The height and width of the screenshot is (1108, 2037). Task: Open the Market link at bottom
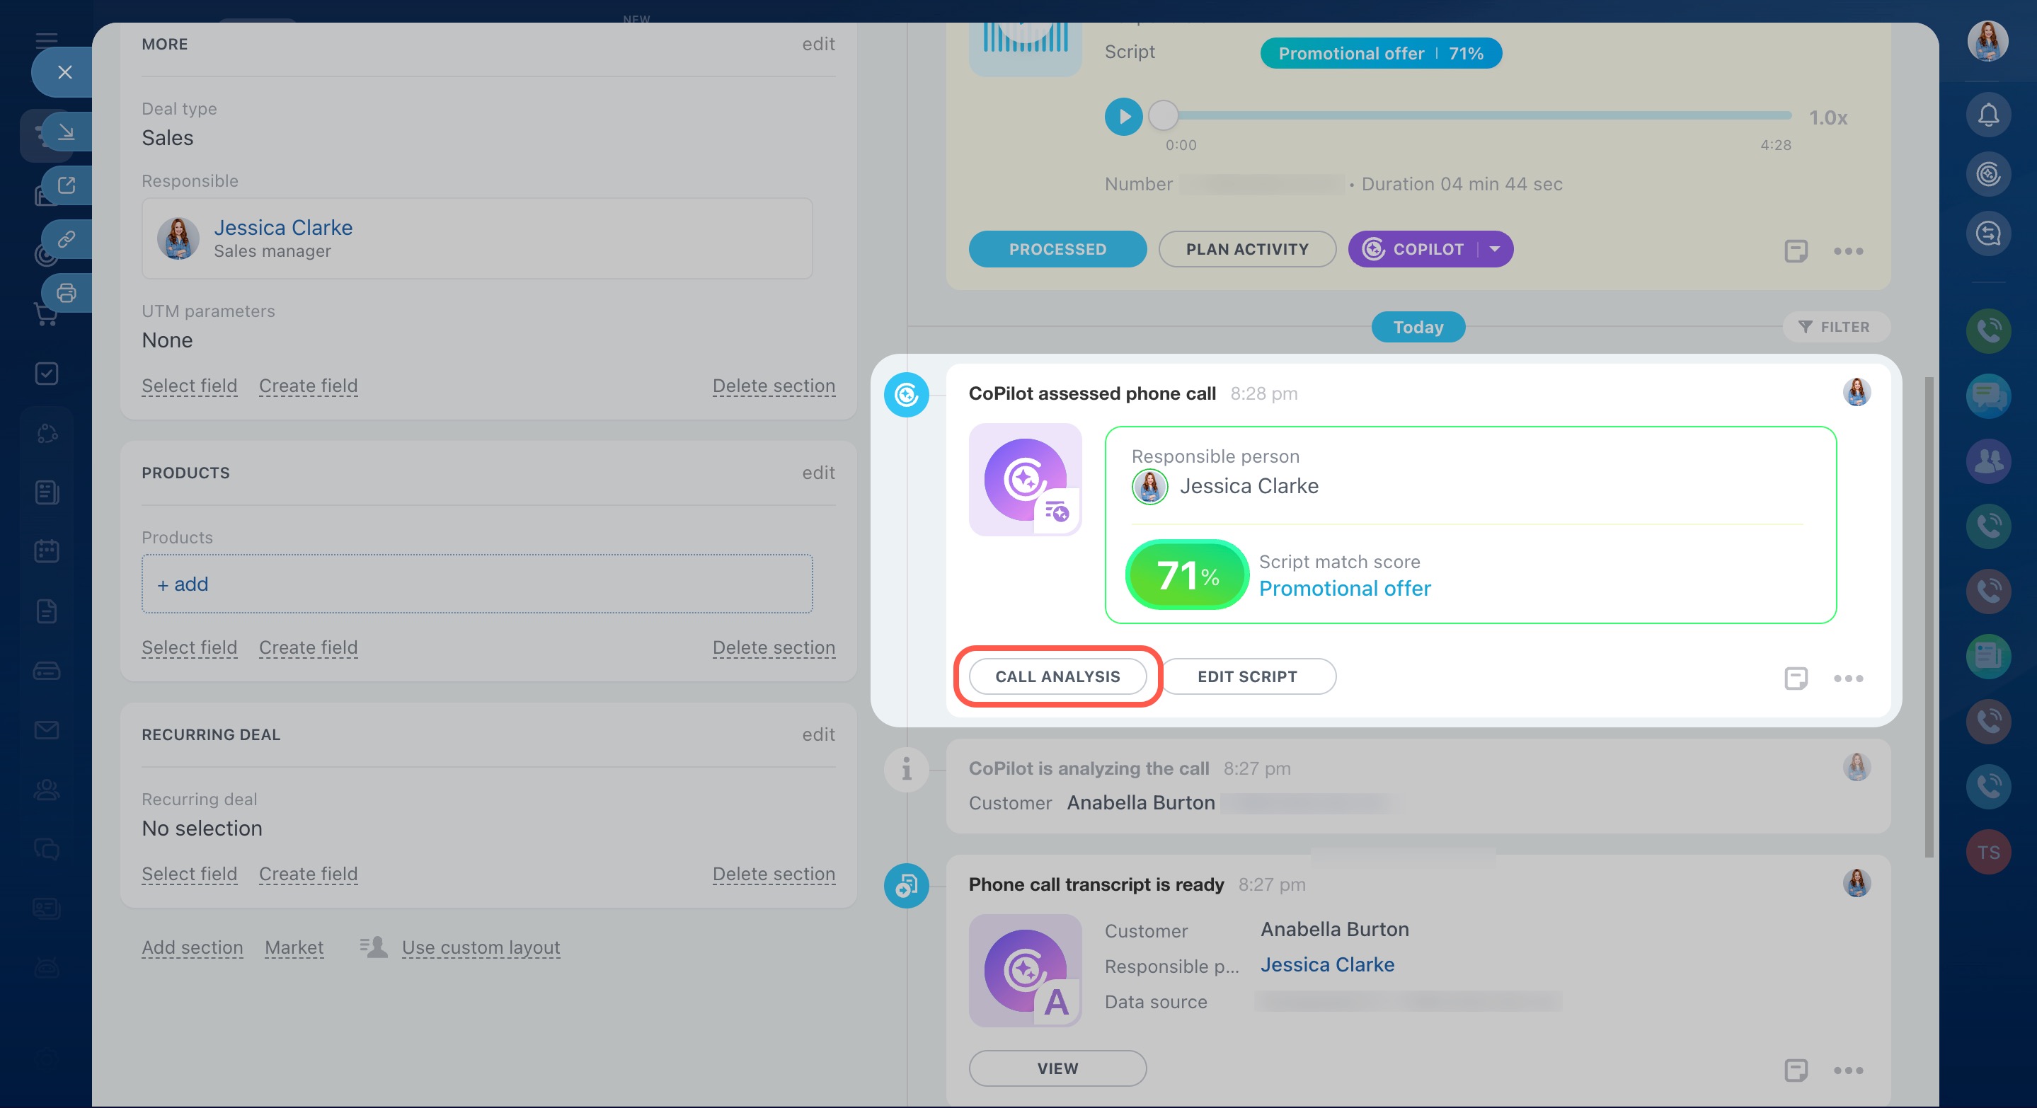(x=293, y=947)
